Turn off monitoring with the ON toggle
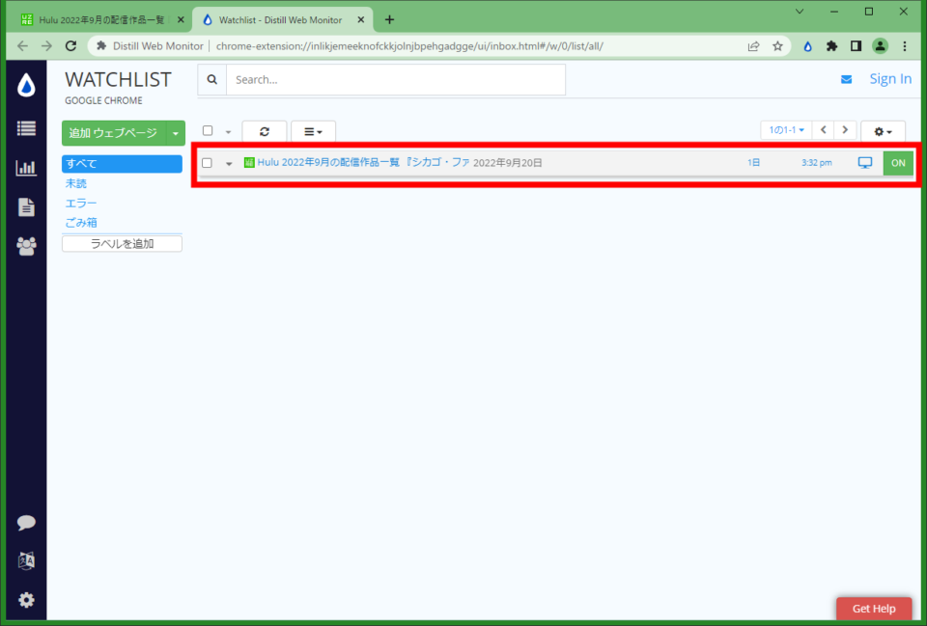 (x=897, y=163)
